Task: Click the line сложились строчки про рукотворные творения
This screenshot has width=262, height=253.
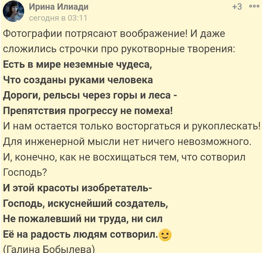Action: [x=119, y=49]
